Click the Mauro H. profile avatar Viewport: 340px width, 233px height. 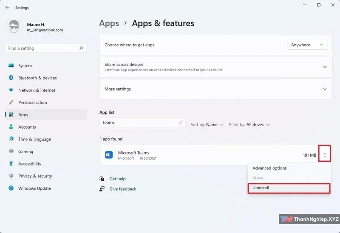14,27
